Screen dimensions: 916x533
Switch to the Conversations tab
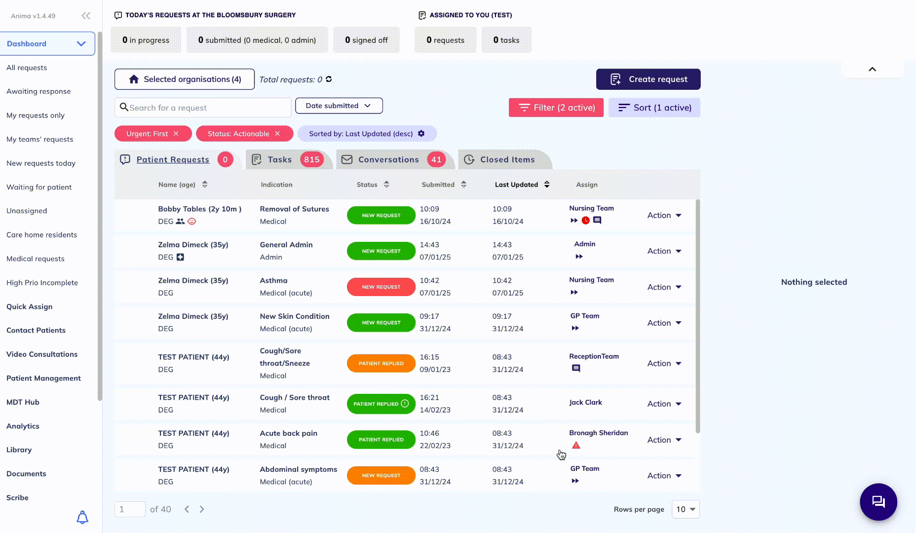point(394,159)
